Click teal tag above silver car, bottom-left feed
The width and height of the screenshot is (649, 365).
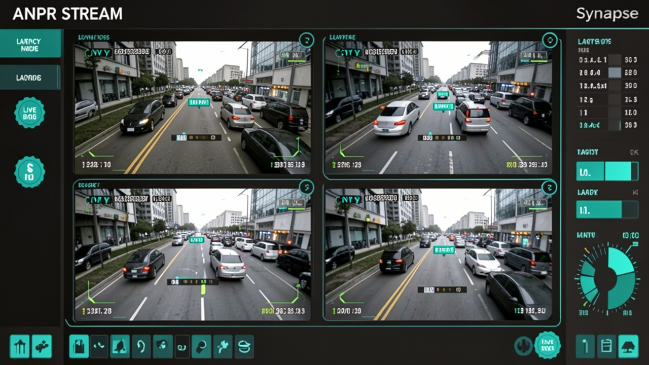tap(197, 239)
